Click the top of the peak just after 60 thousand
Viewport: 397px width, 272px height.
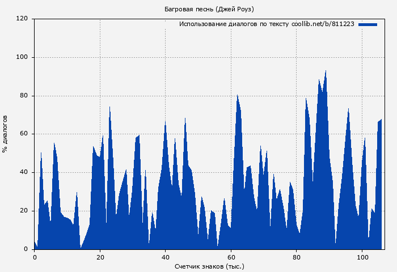pyautogui.click(x=237, y=96)
